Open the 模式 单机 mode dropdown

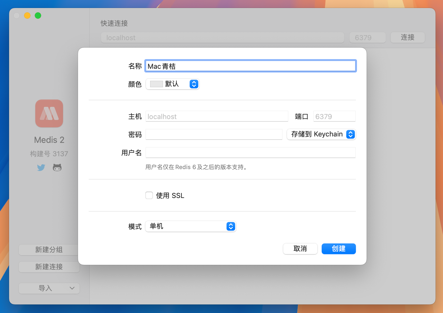click(x=191, y=226)
